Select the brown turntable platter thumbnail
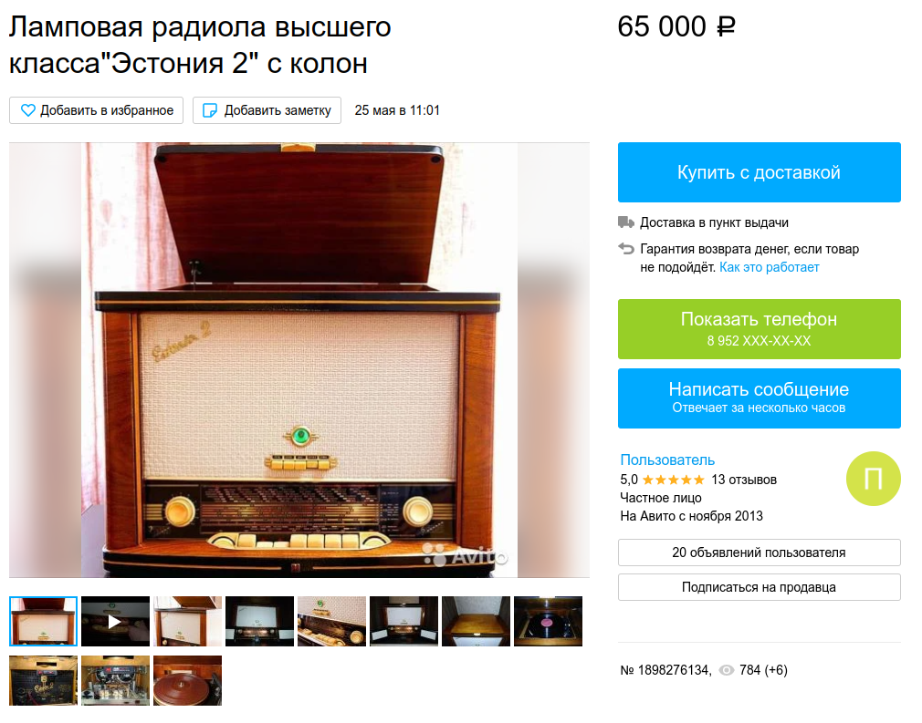922x723 pixels. (187, 680)
